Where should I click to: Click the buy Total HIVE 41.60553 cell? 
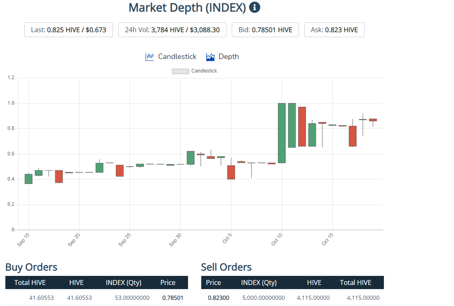tap(41, 298)
